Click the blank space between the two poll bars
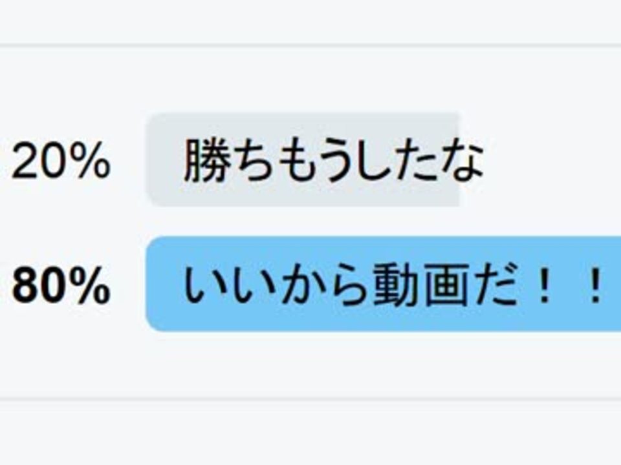Screen dimensions: 621x465 click(x=384, y=222)
